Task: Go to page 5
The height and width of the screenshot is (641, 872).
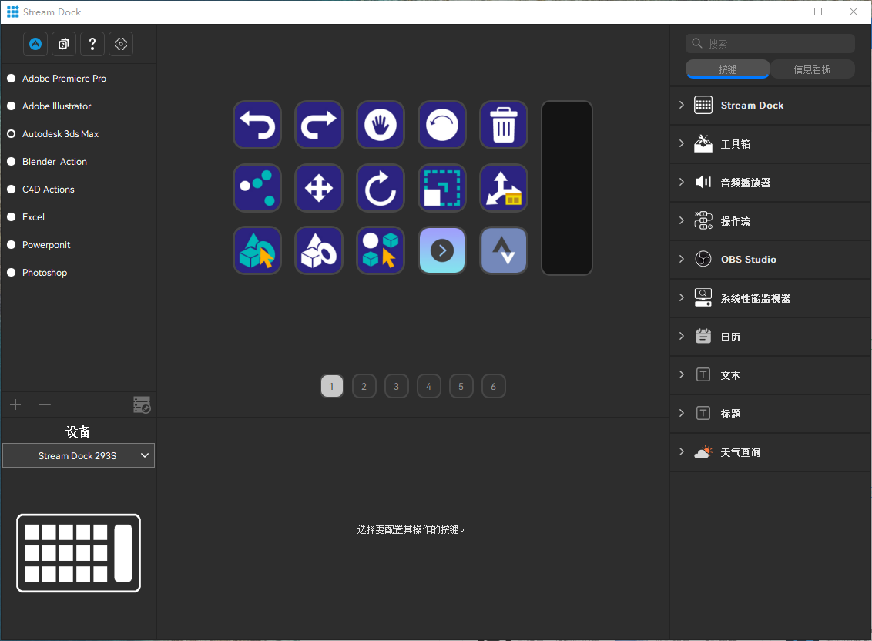Action: (461, 386)
